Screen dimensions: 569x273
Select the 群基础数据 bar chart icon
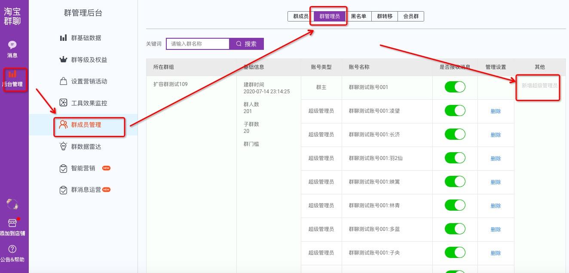(x=64, y=38)
